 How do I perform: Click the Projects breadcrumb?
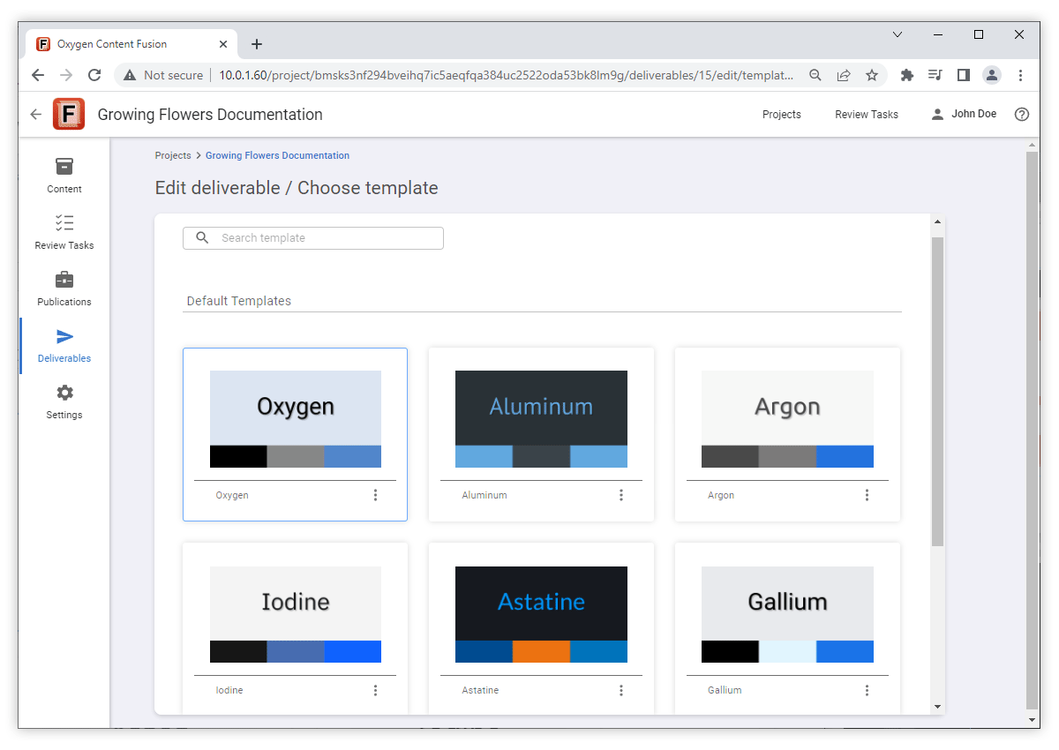tap(173, 155)
